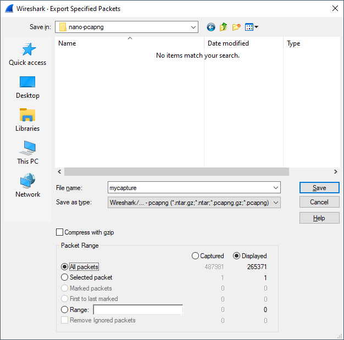The height and width of the screenshot is (340, 344).
Task: Click scroll left arrow in file list
Action: 59,172
